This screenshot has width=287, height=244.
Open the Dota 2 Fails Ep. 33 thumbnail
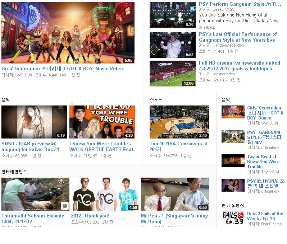[x=233, y=217]
